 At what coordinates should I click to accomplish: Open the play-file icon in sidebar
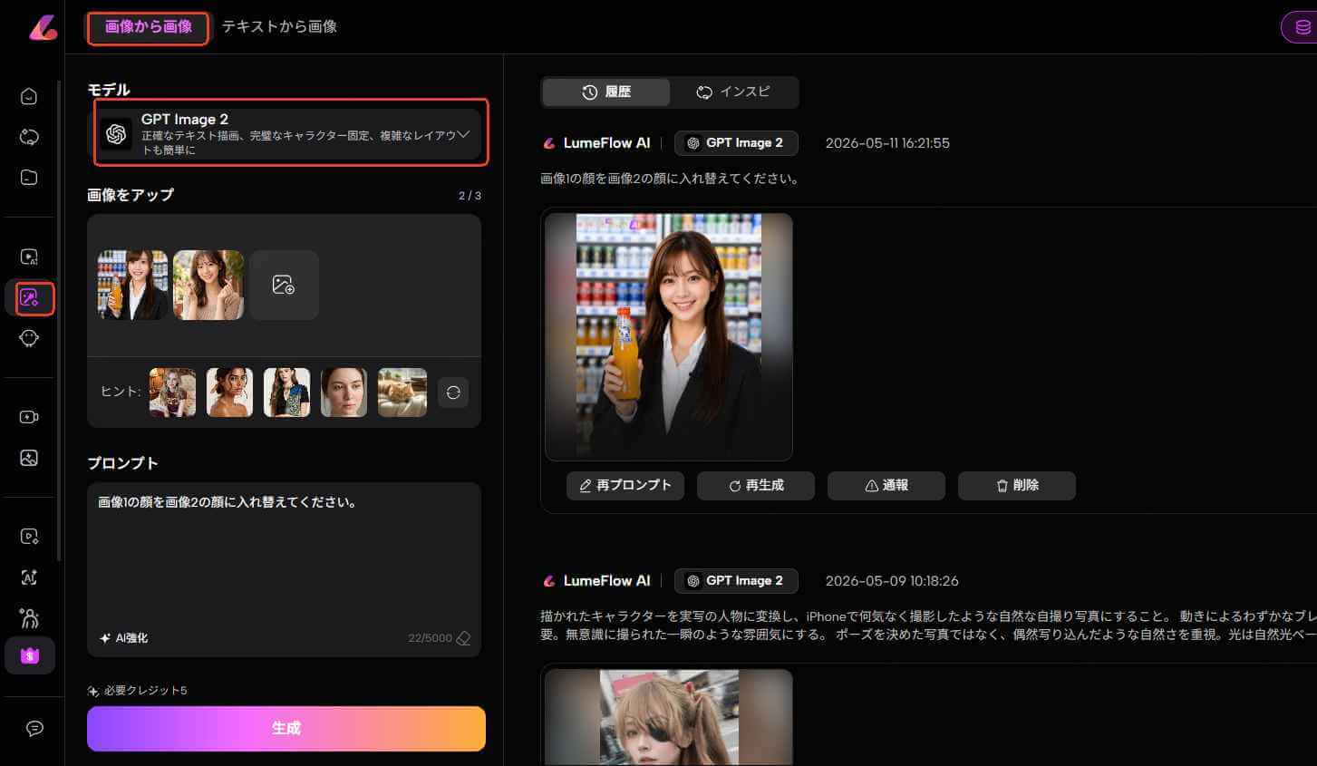(x=29, y=537)
